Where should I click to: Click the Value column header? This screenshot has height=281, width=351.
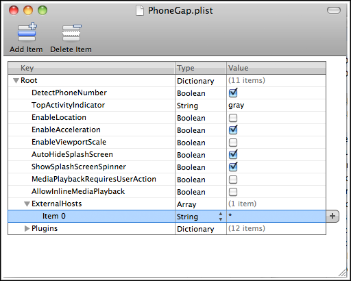click(276, 68)
